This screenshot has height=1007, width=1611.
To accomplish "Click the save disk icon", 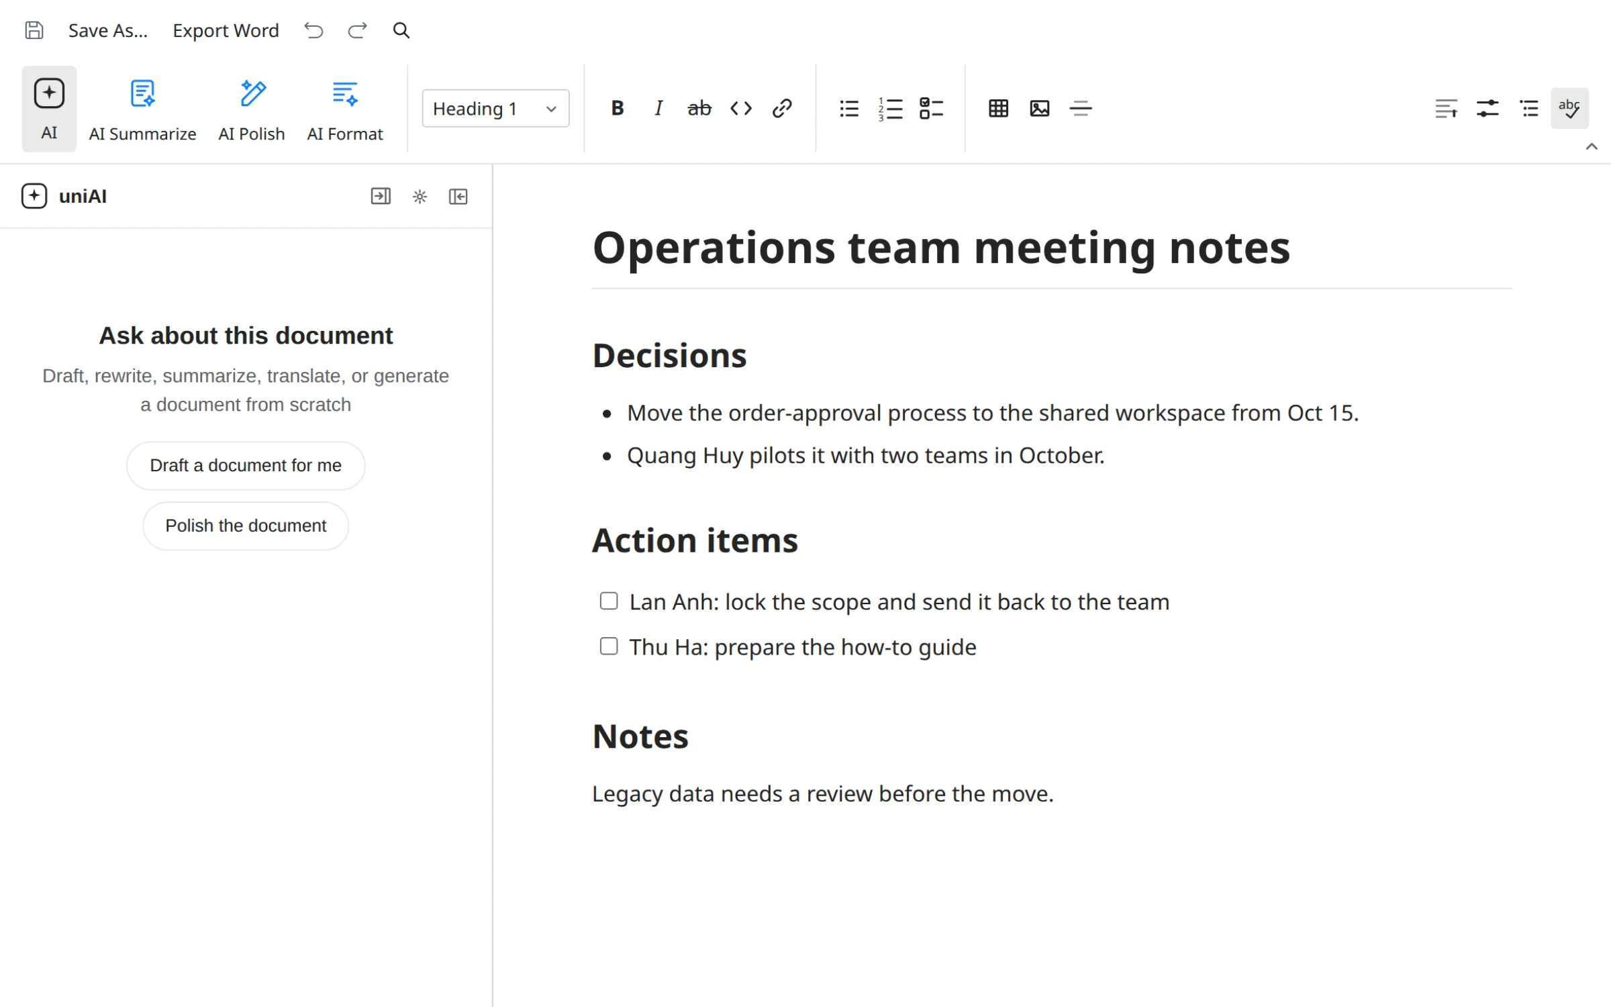I will [x=34, y=30].
